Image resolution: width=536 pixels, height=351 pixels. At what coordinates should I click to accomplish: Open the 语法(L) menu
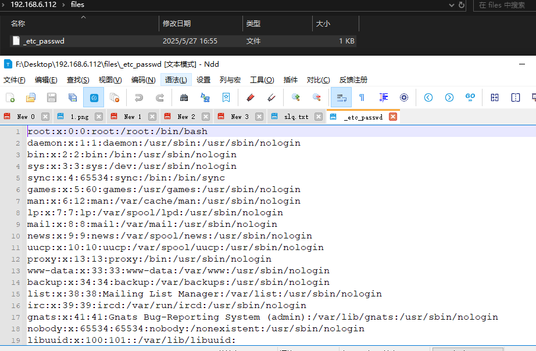coord(176,80)
